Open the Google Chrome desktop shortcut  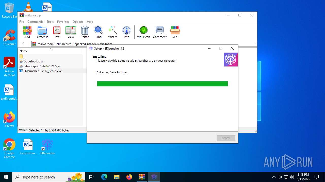(x=9, y=148)
